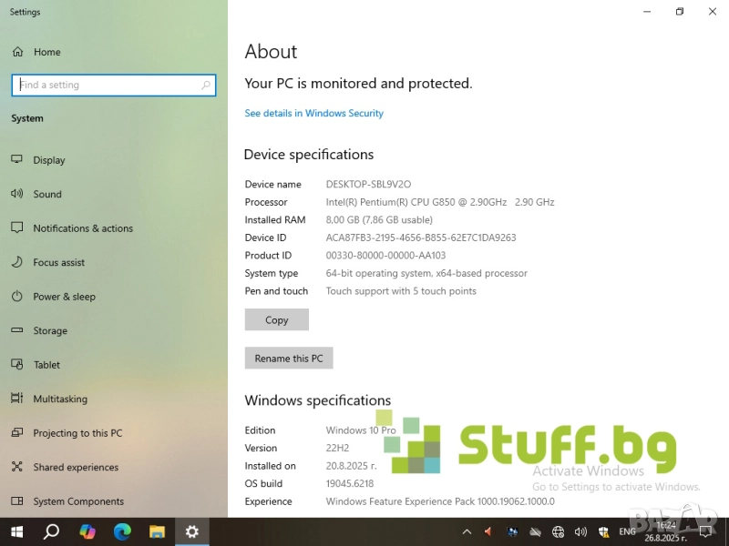Open the Shared experiences section

coord(76,468)
